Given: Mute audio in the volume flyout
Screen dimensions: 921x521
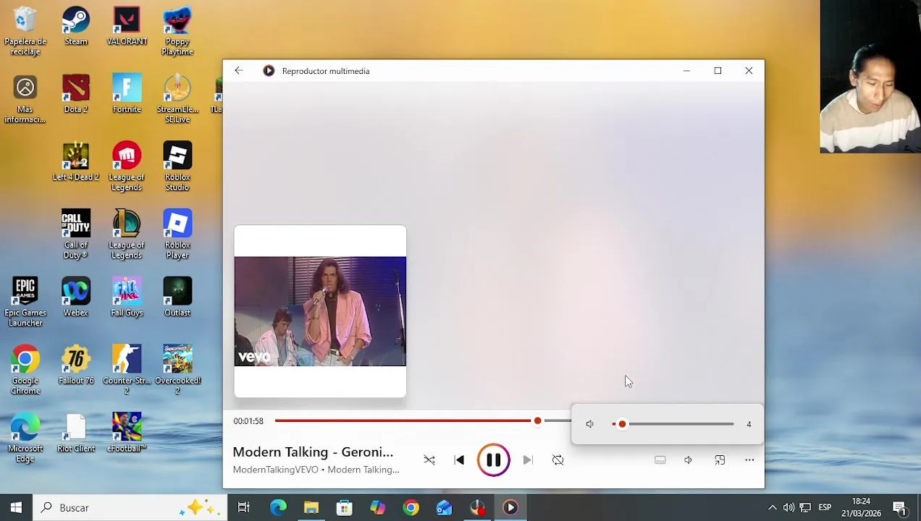Looking at the screenshot, I should pyautogui.click(x=589, y=424).
